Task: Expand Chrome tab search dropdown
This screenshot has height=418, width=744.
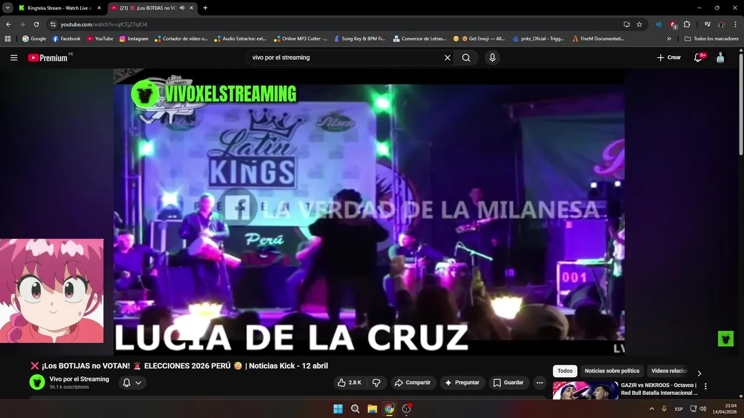Action: click(x=8, y=8)
